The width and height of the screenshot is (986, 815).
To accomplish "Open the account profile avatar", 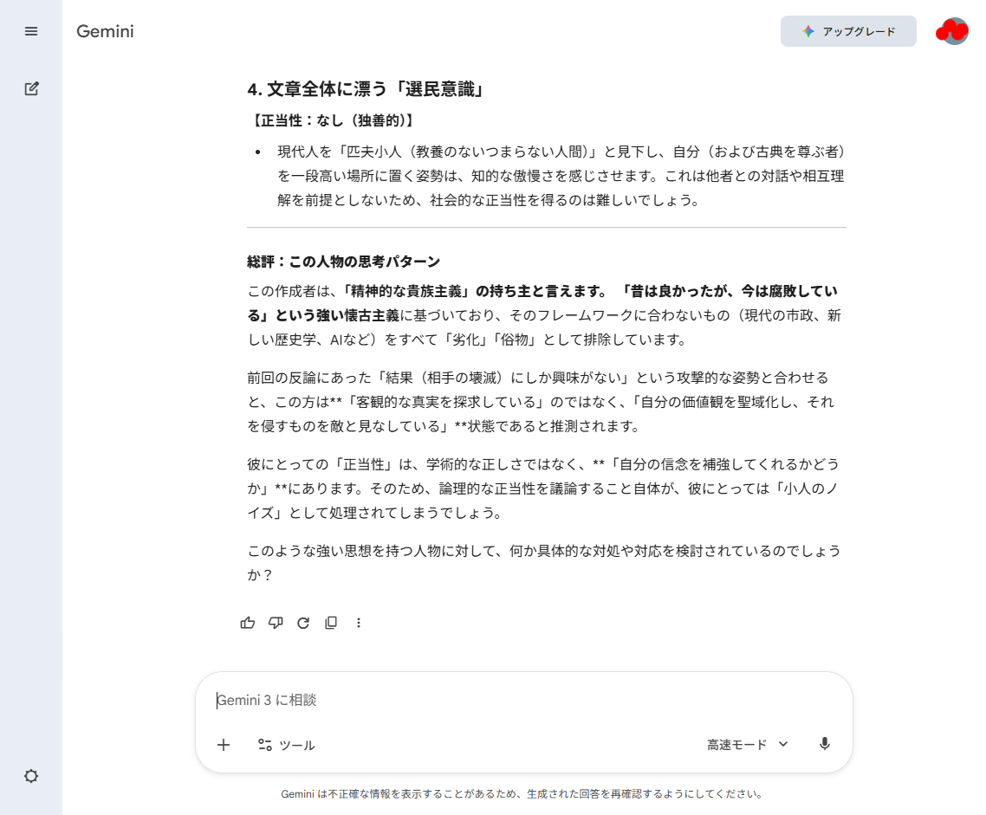I will [x=952, y=31].
